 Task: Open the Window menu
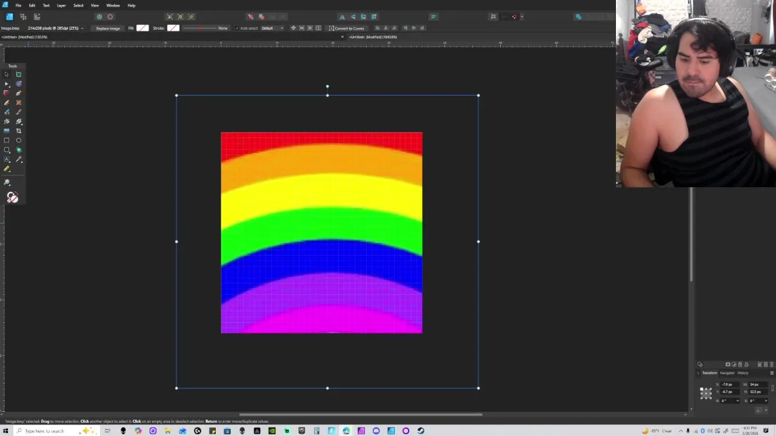pos(113,5)
